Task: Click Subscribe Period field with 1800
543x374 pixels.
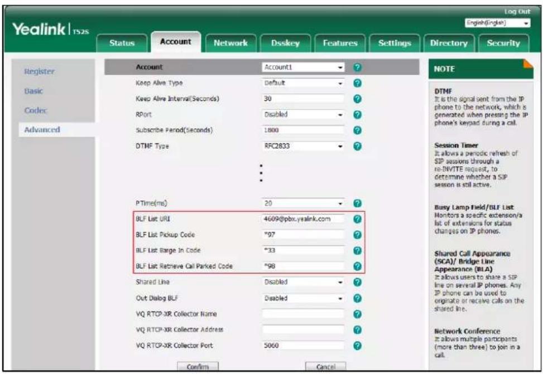Action: click(303, 130)
